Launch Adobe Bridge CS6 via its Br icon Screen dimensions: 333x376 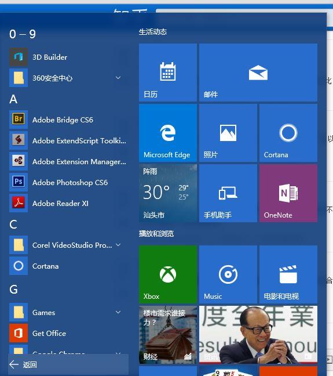19,120
